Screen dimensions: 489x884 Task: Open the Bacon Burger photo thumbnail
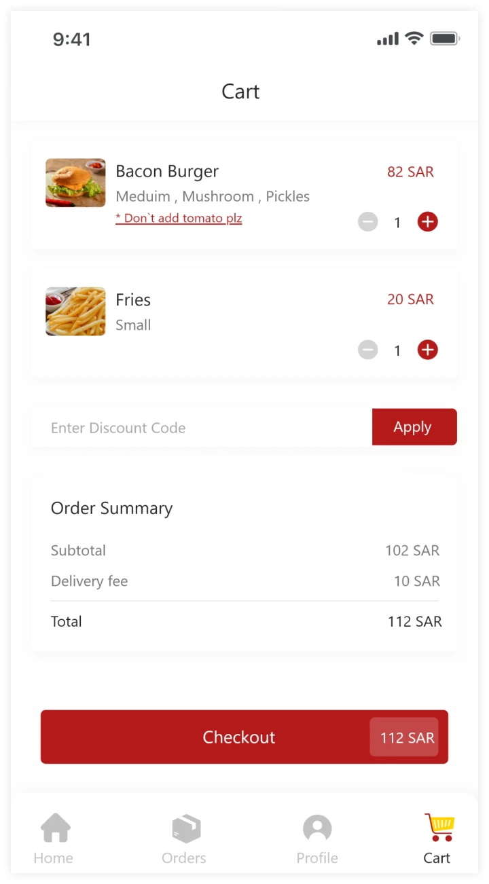75,183
